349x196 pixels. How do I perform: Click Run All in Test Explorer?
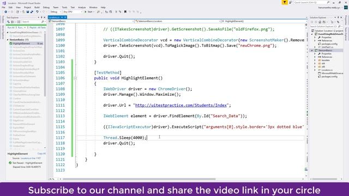click(11, 28)
